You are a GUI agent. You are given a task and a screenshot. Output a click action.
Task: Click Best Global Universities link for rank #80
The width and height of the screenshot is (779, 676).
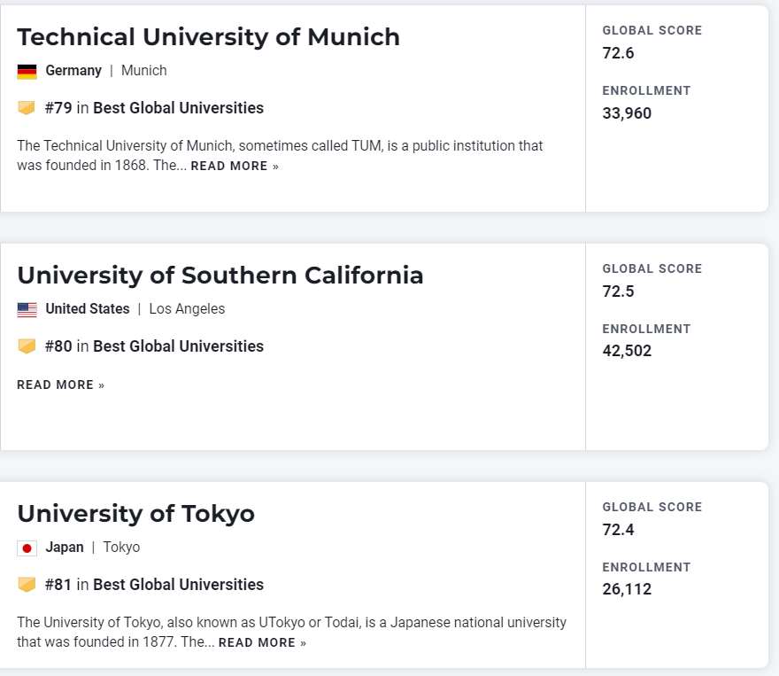[x=178, y=346]
